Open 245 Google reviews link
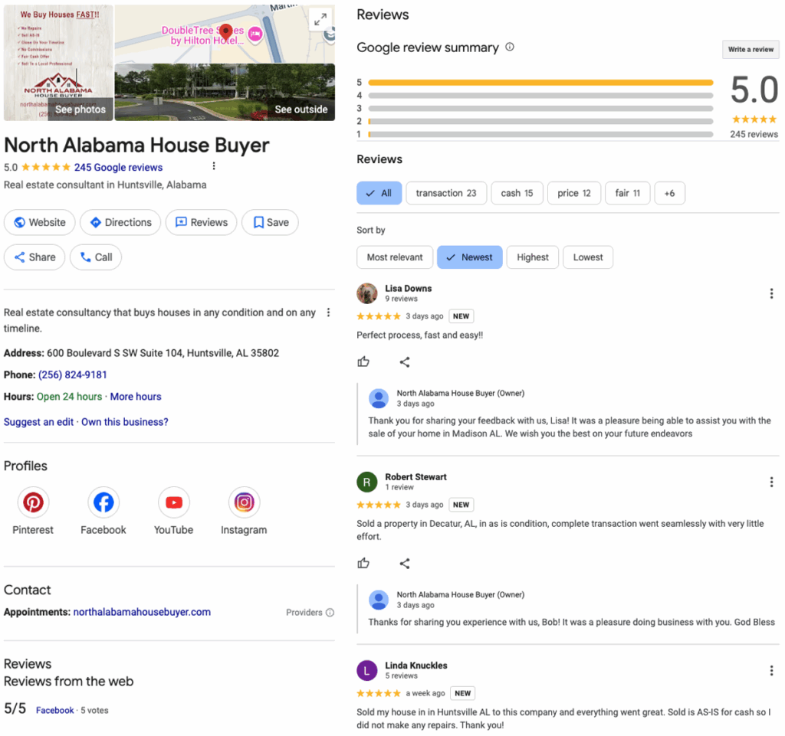This screenshot has width=785, height=736. pos(118,167)
